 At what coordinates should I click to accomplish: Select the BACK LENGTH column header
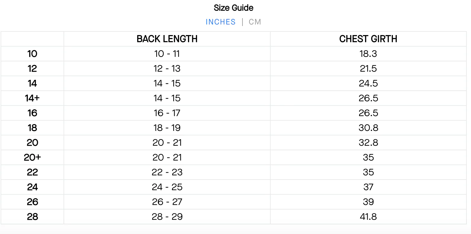pos(167,39)
